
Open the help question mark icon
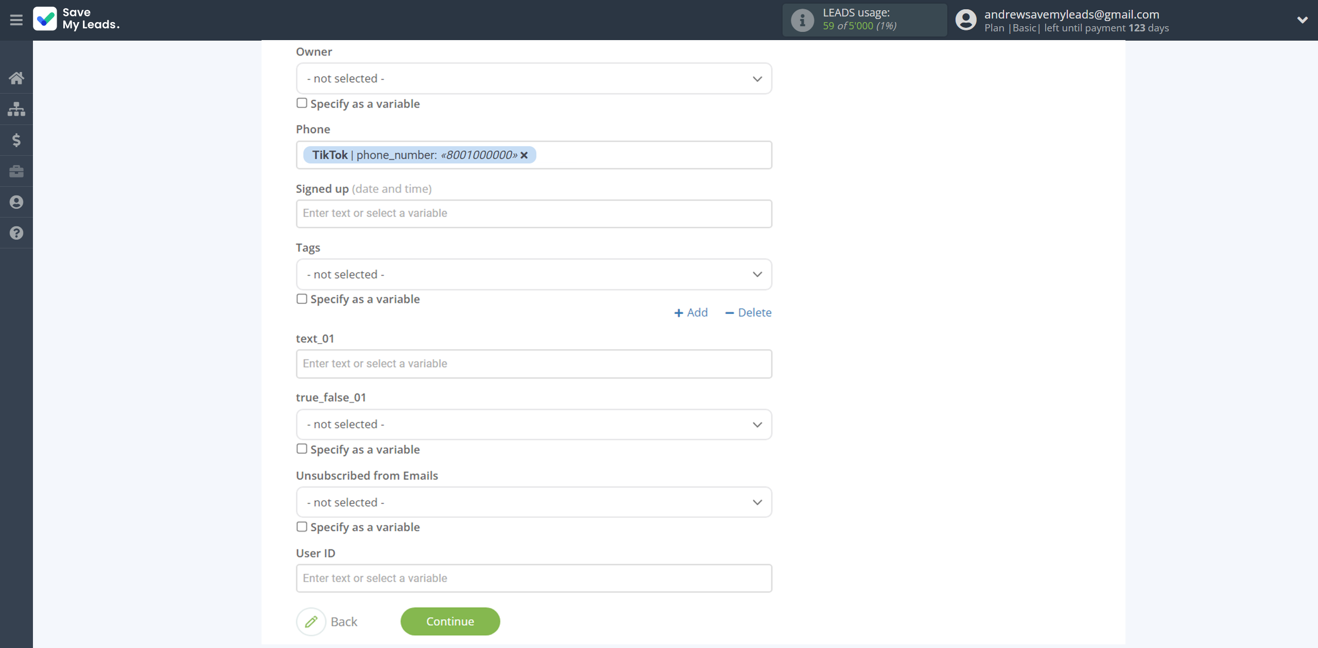(x=16, y=233)
